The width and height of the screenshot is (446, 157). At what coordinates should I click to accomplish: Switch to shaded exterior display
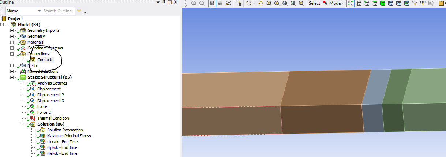[220, 3]
